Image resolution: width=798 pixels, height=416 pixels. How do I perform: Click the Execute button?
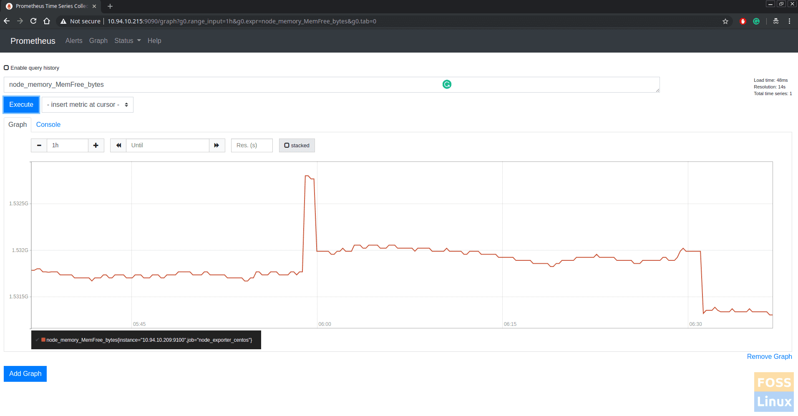(21, 105)
